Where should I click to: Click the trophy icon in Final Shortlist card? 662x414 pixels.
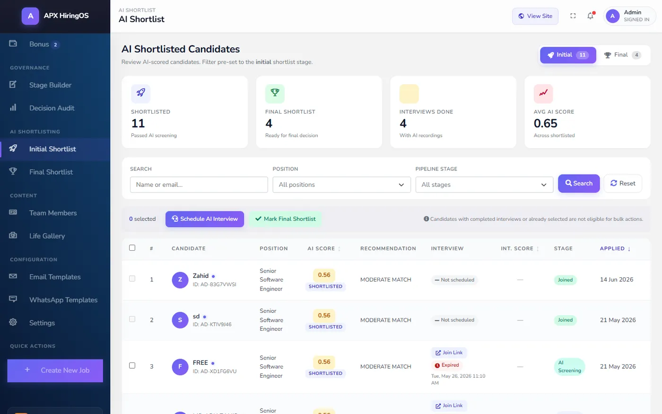coord(275,93)
